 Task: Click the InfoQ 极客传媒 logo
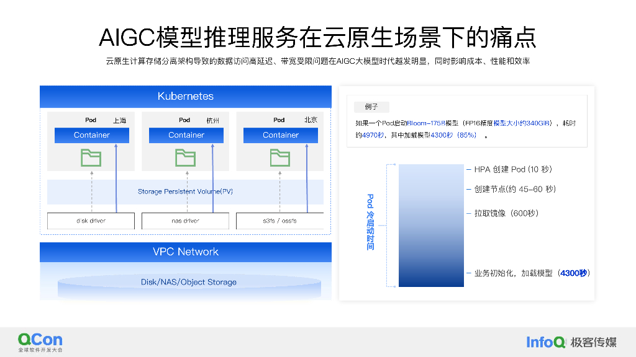[x=571, y=342]
